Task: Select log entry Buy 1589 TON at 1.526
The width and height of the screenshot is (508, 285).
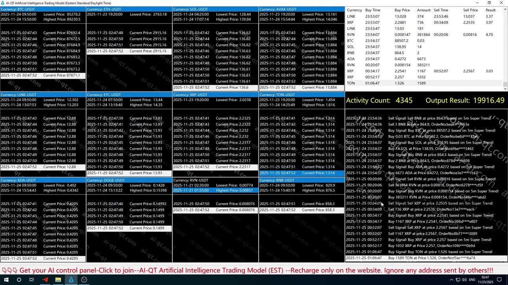Action: (x=426, y=258)
